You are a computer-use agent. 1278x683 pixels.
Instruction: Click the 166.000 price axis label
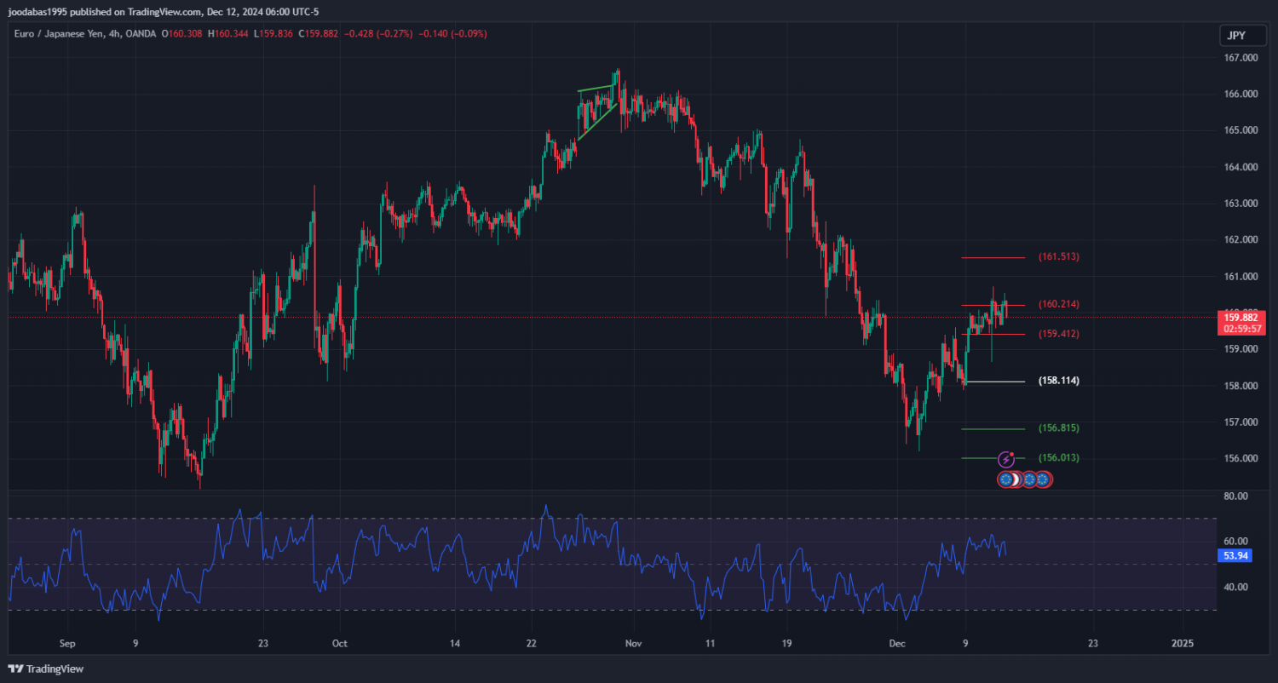pyautogui.click(x=1241, y=95)
